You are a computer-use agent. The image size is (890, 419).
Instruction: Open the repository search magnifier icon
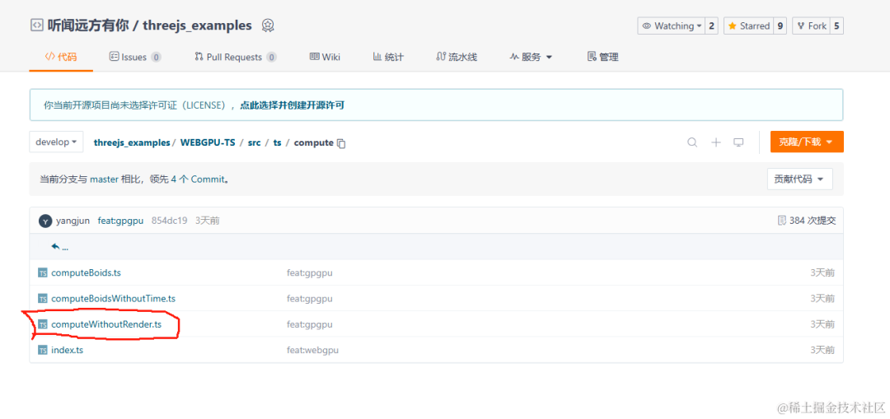point(692,142)
